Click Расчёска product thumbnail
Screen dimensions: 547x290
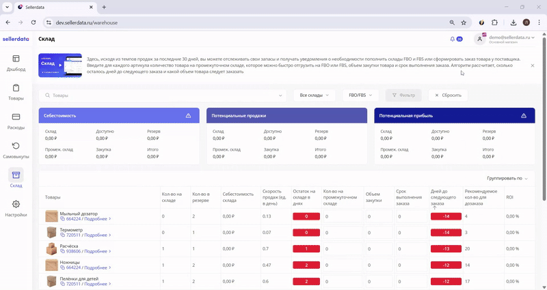point(52,249)
